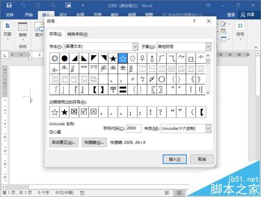
Task: Expand the 字体 font dropdown
Action: (135, 47)
